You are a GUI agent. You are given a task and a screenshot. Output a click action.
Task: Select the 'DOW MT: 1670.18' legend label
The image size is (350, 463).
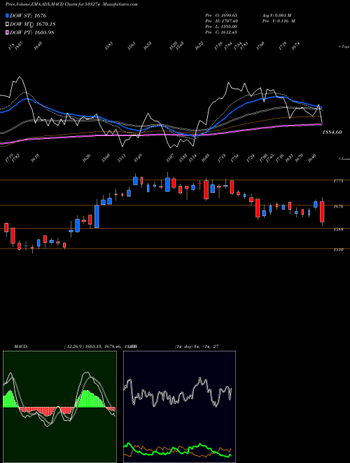pyautogui.click(x=33, y=25)
